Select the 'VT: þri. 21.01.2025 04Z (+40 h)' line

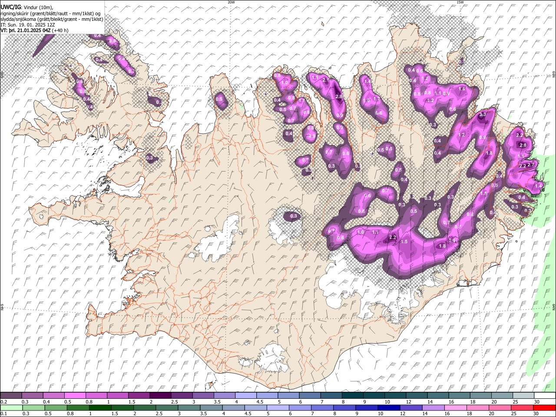(x=34, y=30)
